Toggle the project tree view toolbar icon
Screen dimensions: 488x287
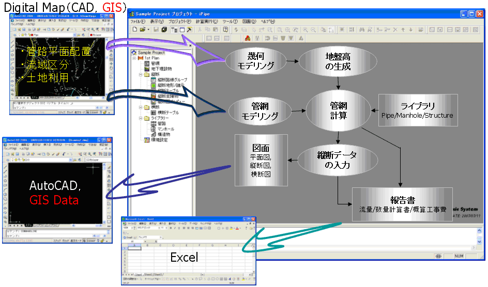pos(174,30)
